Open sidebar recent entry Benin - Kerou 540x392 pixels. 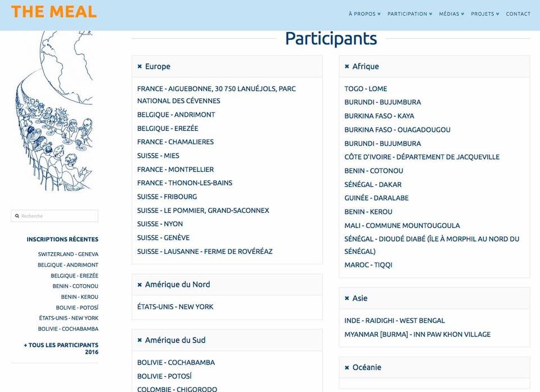point(79,297)
